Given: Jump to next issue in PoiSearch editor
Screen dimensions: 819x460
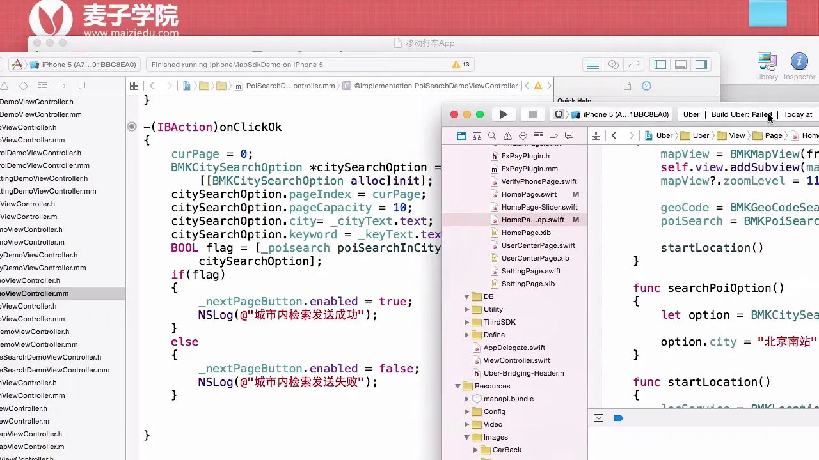Looking at the screenshot, I should 549,86.
